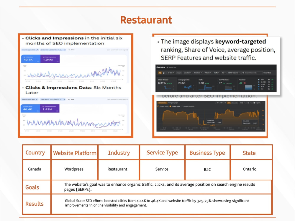Click the Website Platform column header
Viewport: 295px width, 221px height.
[x=75, y=153]
